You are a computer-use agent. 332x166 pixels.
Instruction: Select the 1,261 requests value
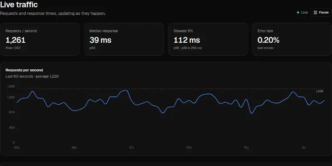pos(15,40)
